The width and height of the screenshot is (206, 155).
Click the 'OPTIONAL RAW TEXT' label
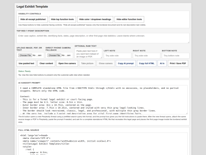point(85,46)
